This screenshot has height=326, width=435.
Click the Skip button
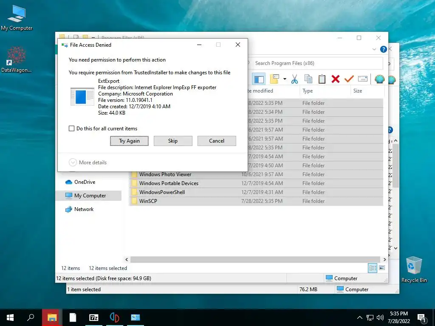coord(173,141)
